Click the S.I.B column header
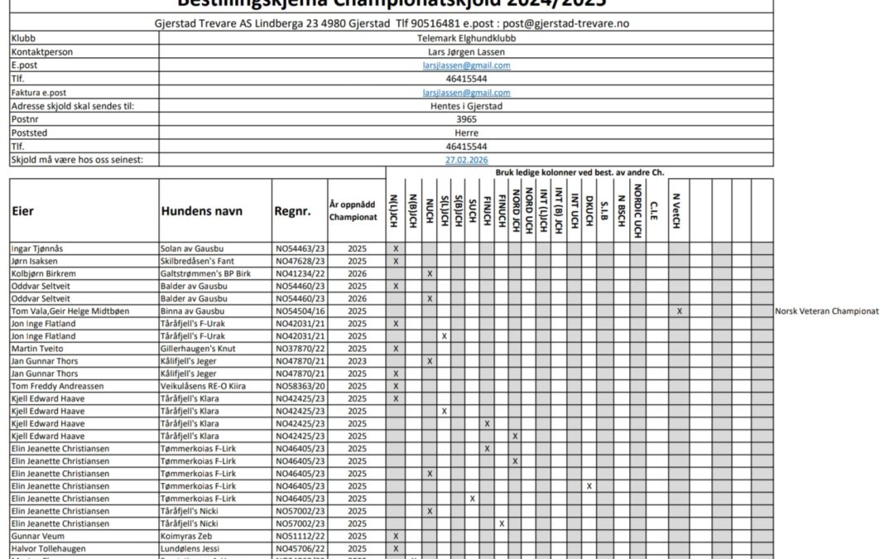The height and width of the screenshot is (559, 894). coord(605,210)
